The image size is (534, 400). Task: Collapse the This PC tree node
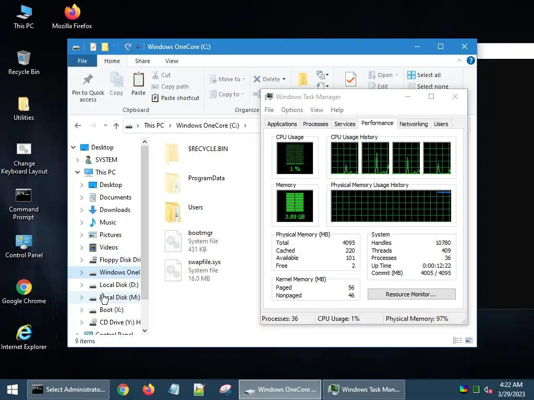point(77,172)
